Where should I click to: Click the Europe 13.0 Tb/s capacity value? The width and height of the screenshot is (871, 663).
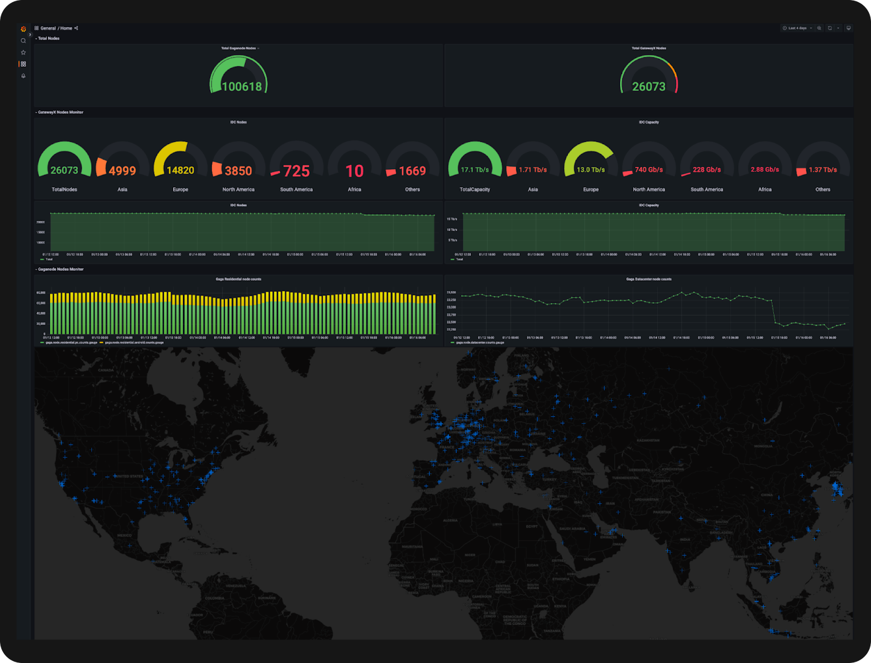(591, 170)
